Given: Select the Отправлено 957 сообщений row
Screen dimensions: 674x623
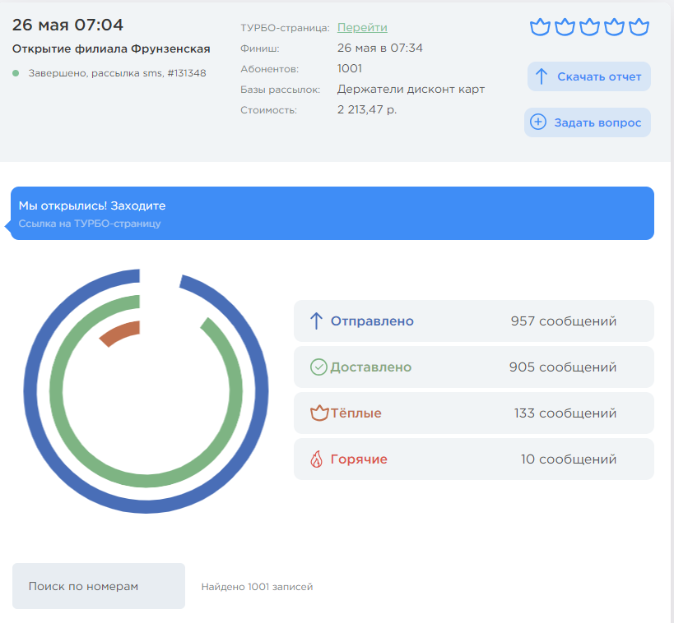Looking at the screenshot, I should point(473,321).
